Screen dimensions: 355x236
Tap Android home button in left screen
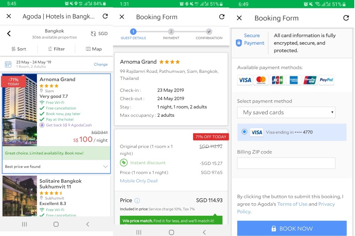(x=56, y=224)
